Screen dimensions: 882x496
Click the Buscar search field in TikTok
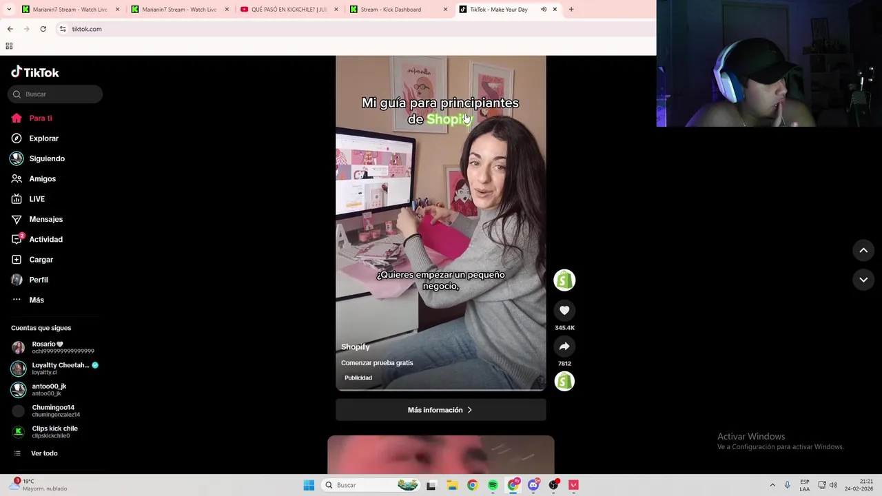coord(55,94)
